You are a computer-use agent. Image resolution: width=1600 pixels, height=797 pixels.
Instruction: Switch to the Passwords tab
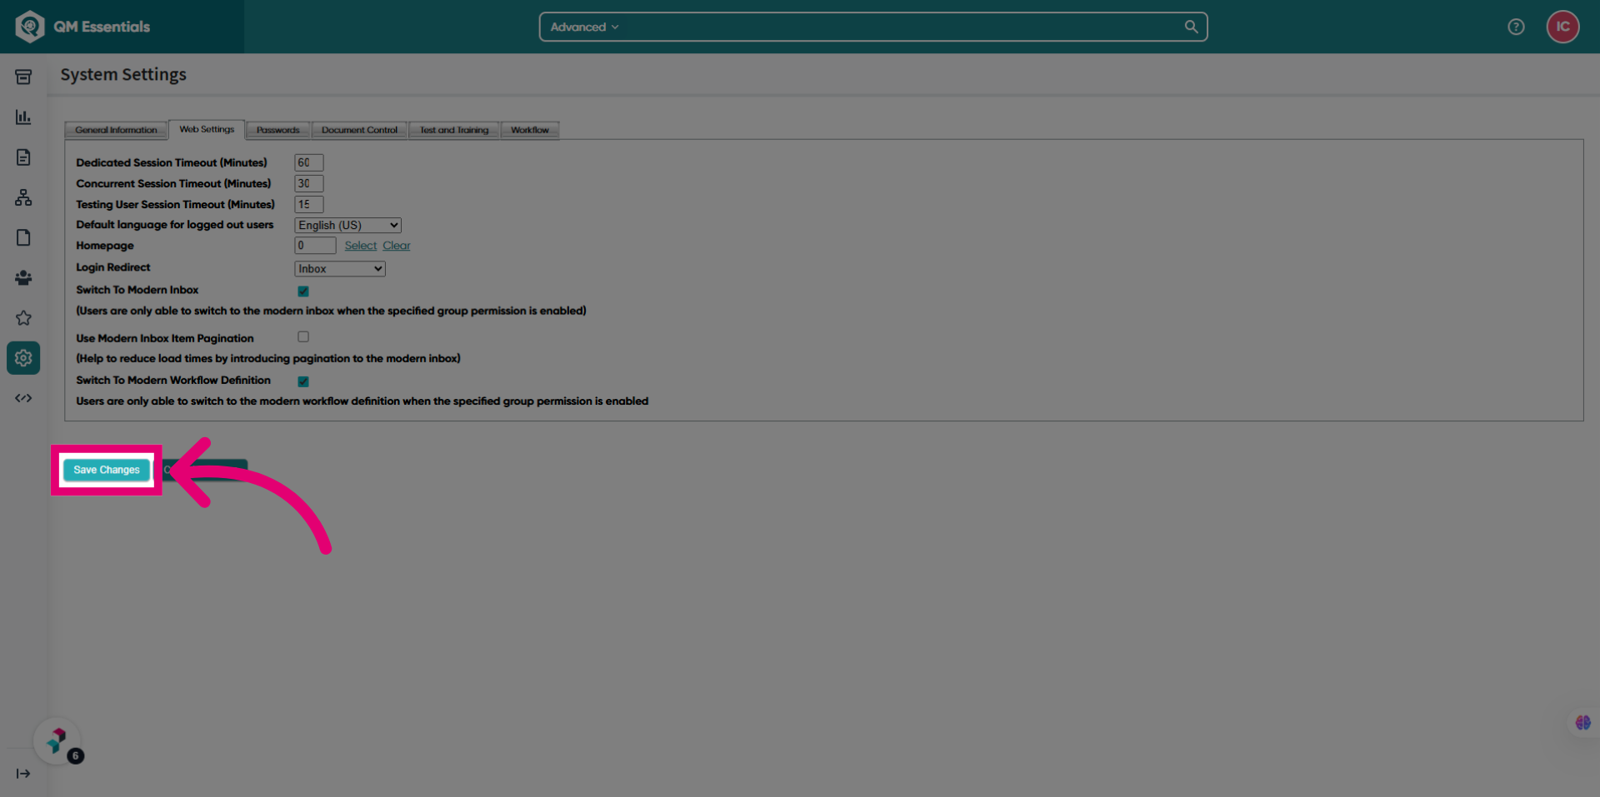point(277,130)
